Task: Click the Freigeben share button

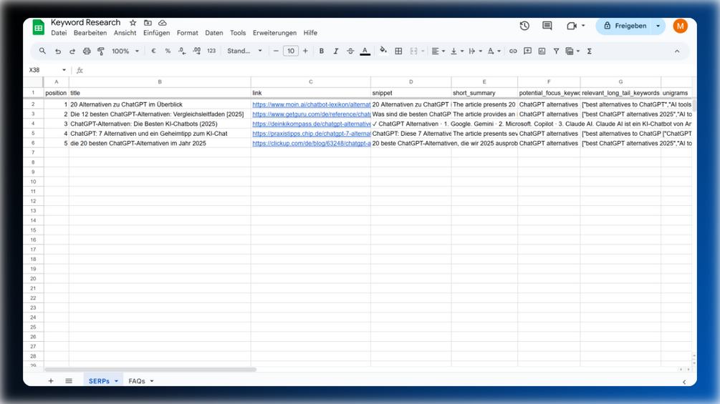Action: 625,26
